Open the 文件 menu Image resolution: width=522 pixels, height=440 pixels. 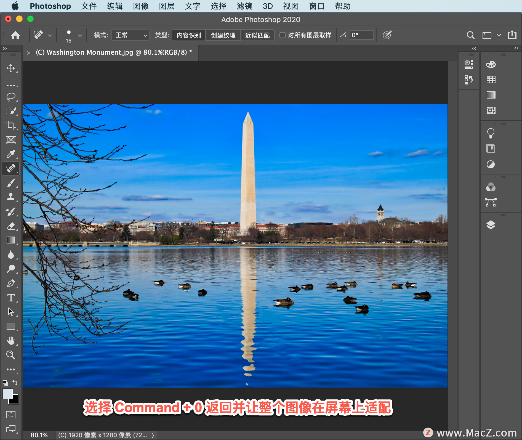click(89, 6)
